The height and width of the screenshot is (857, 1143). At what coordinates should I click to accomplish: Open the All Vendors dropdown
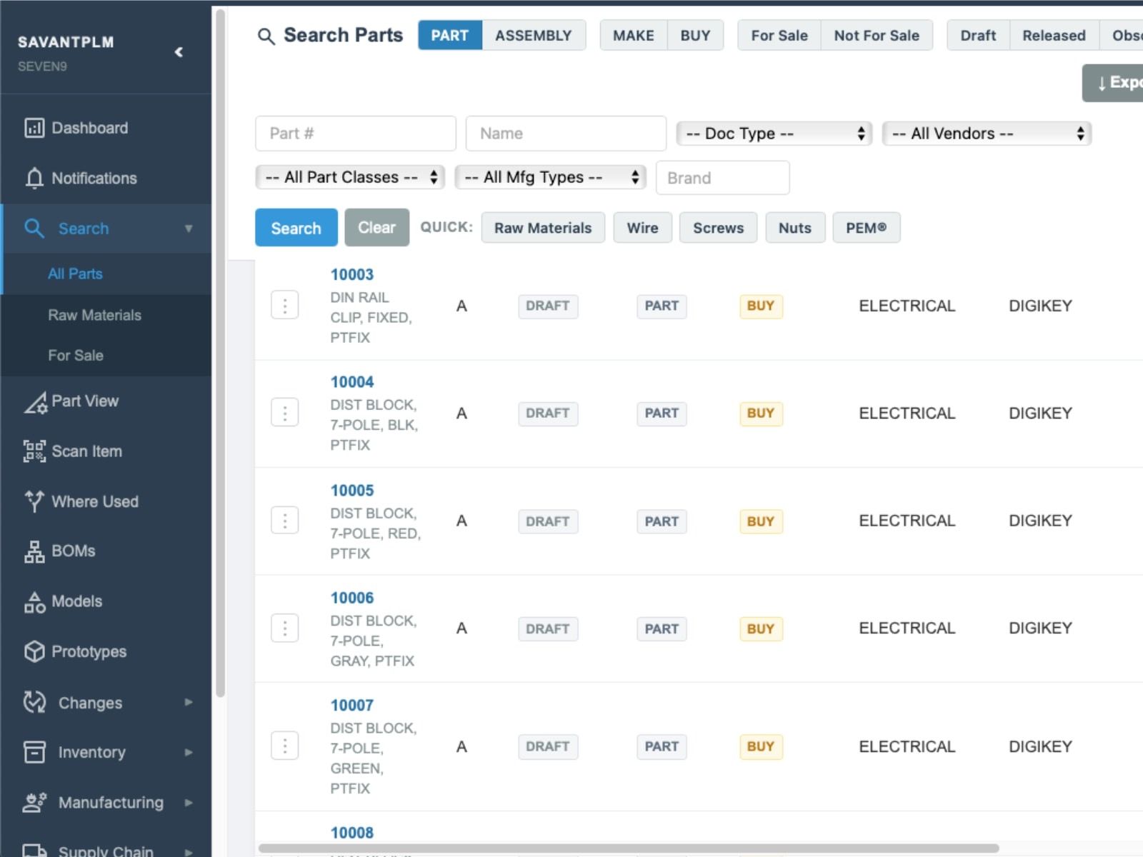(x=987, y=134)
